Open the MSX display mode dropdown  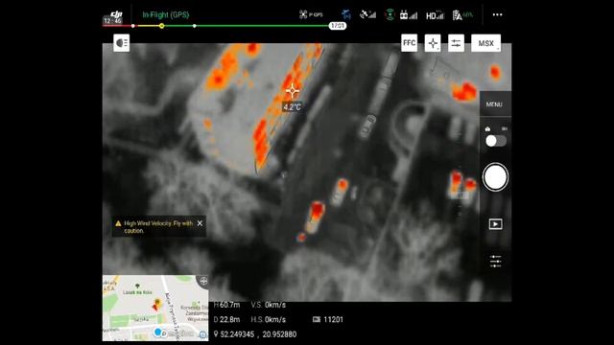point(486,43)
